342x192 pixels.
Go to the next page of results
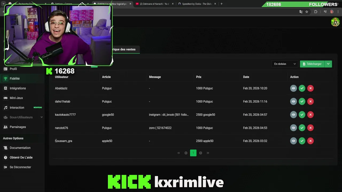click(x=201, y=153)
